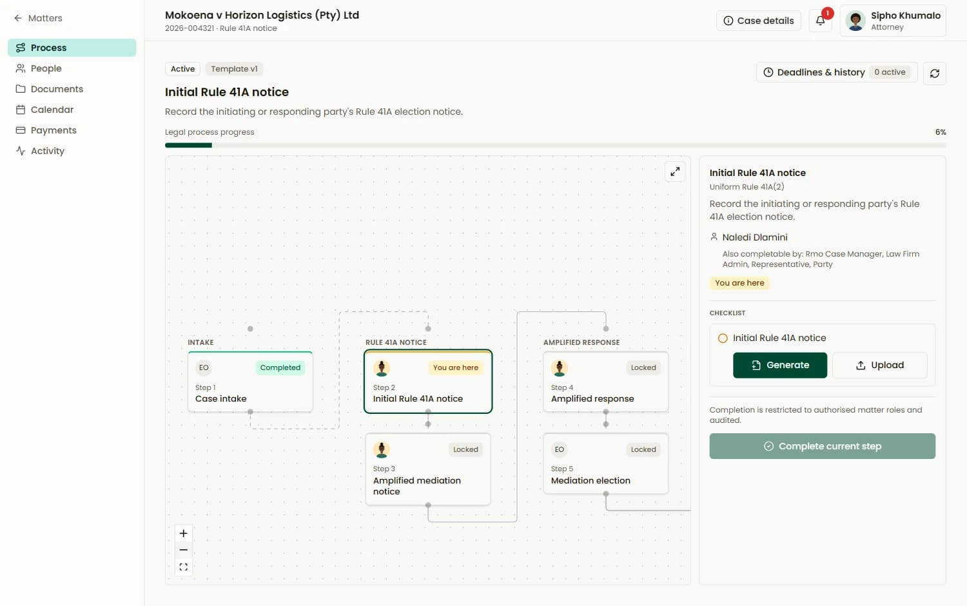Select Step 2 Initial Rule 41A notice card
The image size is (967, 606).
click(428, 382)
